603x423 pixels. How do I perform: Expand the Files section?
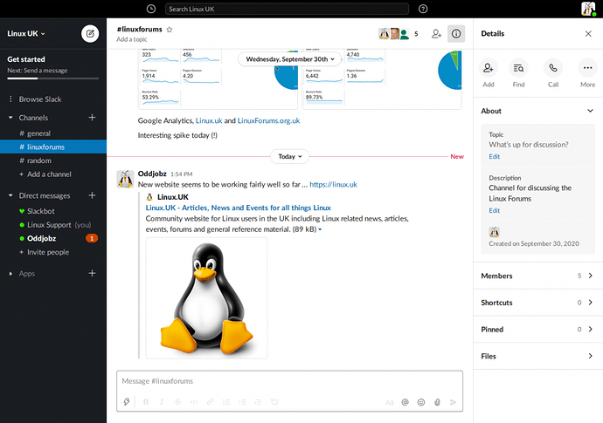click(537, 356)
